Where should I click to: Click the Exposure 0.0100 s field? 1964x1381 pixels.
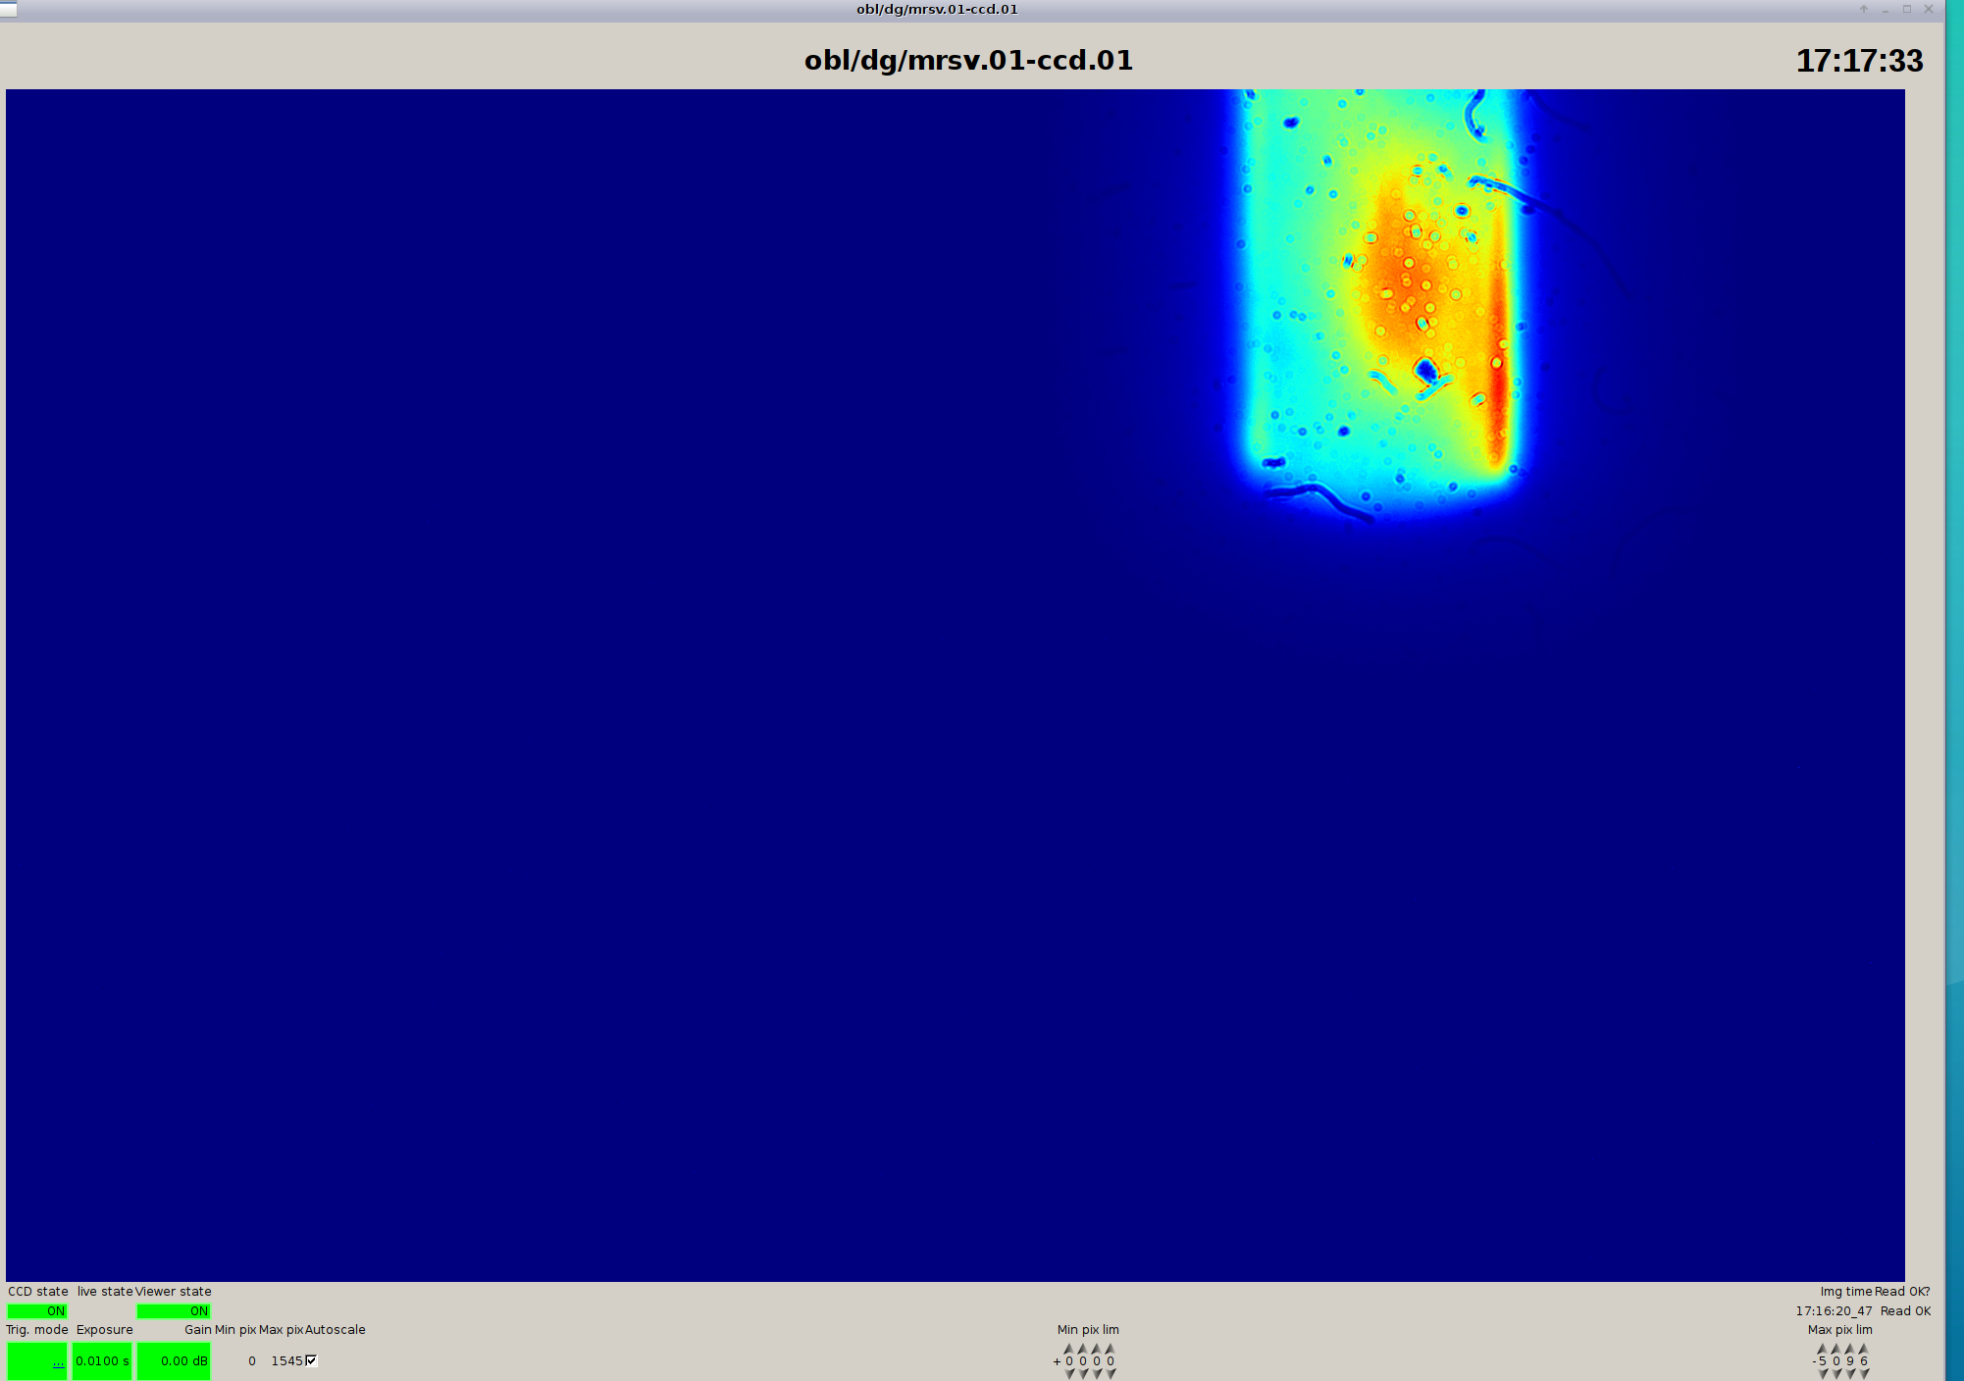pyautogui.click(x=102, y=1360)
